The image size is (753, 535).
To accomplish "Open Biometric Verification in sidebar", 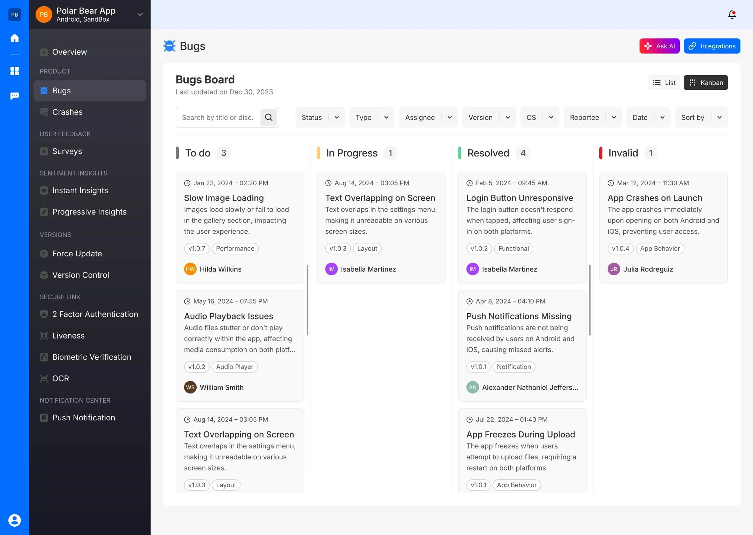I will (x=91, y=357).
